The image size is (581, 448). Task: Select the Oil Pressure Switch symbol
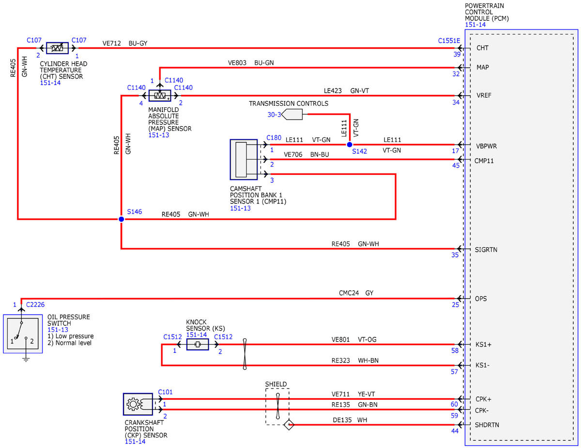click(x=22, y=333)
